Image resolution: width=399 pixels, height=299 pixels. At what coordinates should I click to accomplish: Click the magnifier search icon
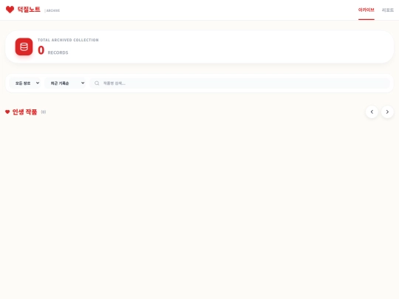(x=97, y=83)
